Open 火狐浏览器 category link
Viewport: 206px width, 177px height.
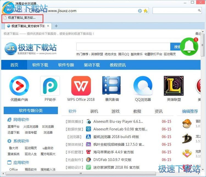pos(31,126)
